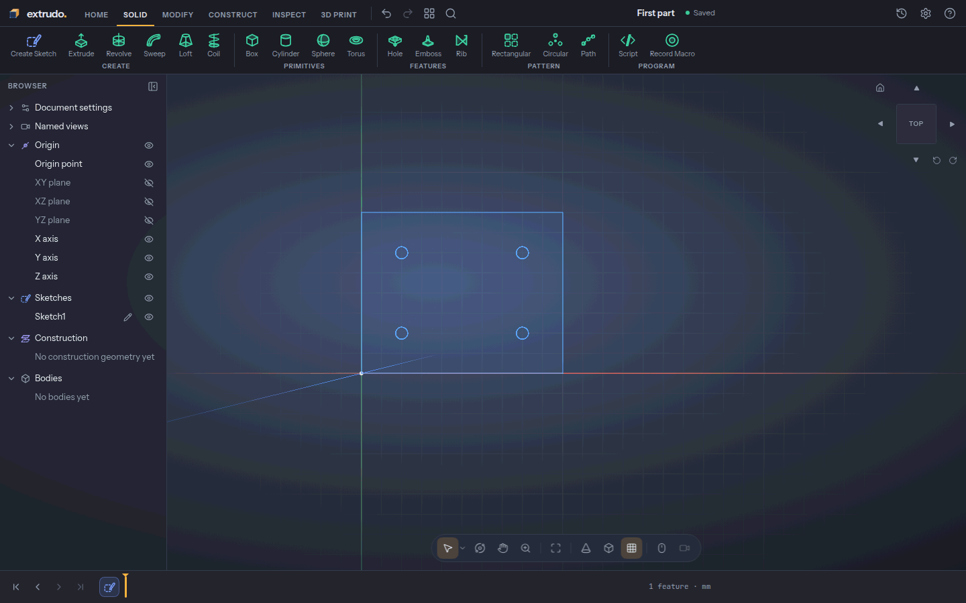The height and width of the screenshot is (603, 966).
Task: Click the orange timeline marker
Action: (x=125, y=586)
